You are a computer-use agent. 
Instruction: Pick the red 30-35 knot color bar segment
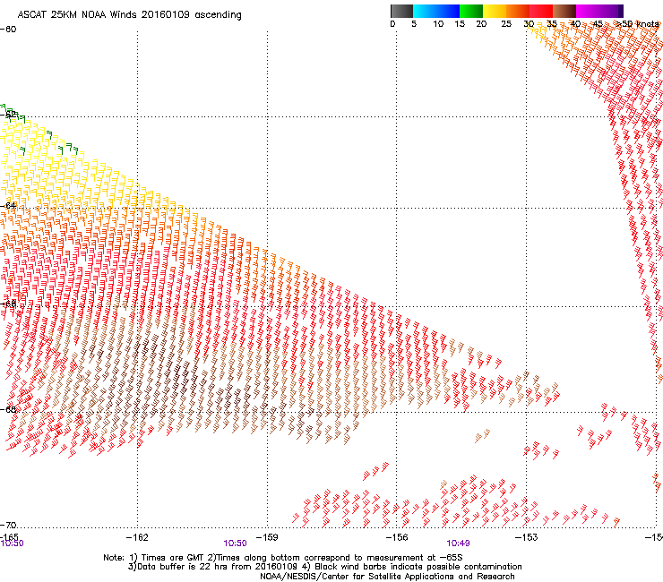[x=541, y=11]
